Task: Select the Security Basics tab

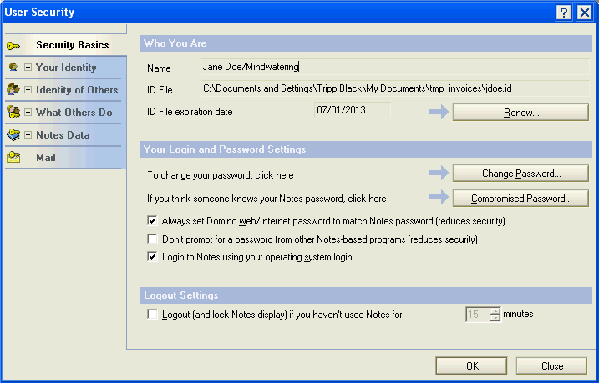Action: 72,45
